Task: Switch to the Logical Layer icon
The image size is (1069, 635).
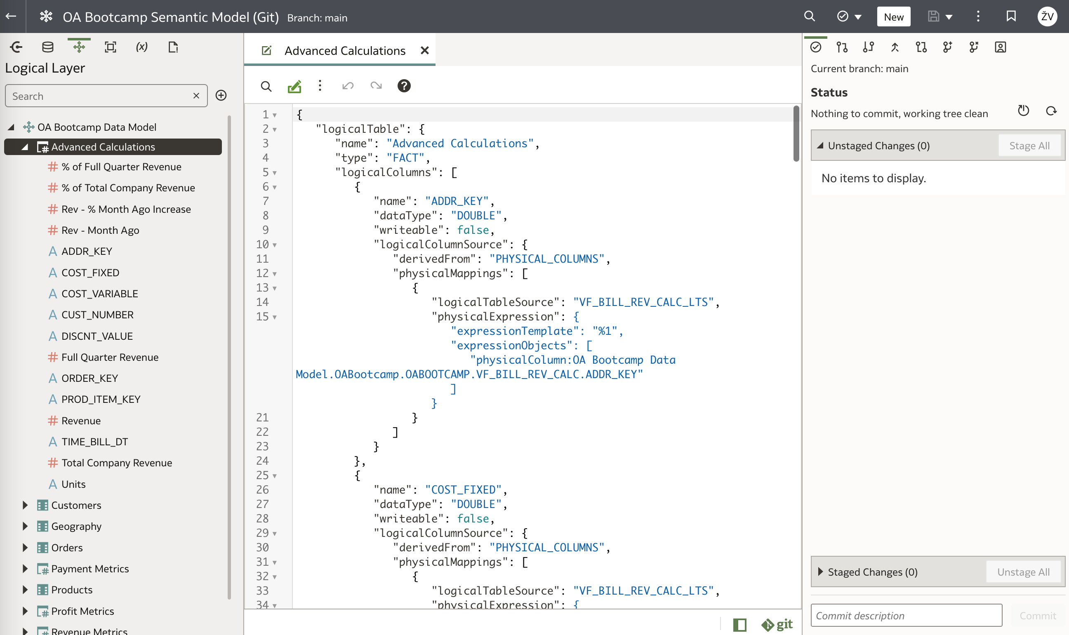Action: [x=79, y=47]
